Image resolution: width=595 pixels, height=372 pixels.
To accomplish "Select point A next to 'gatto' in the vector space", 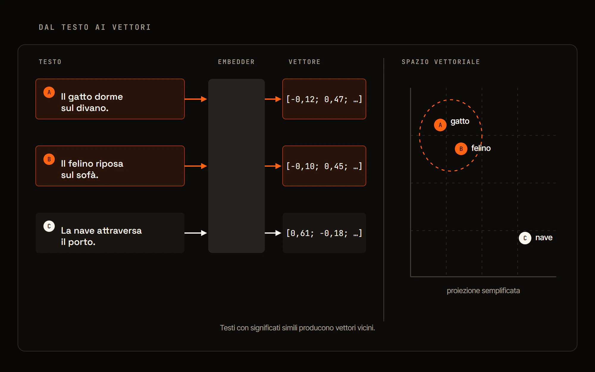I will pyautogui.click(x=440, y=125).
